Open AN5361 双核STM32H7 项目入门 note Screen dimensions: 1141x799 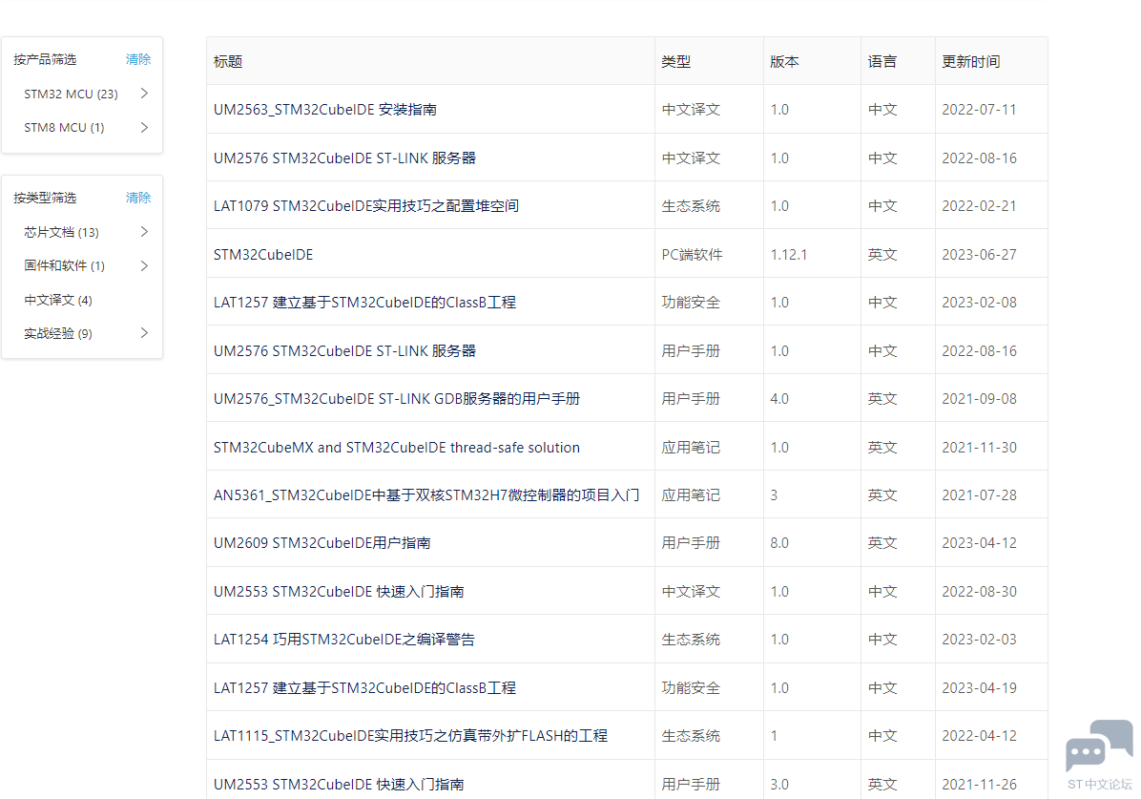426,495
